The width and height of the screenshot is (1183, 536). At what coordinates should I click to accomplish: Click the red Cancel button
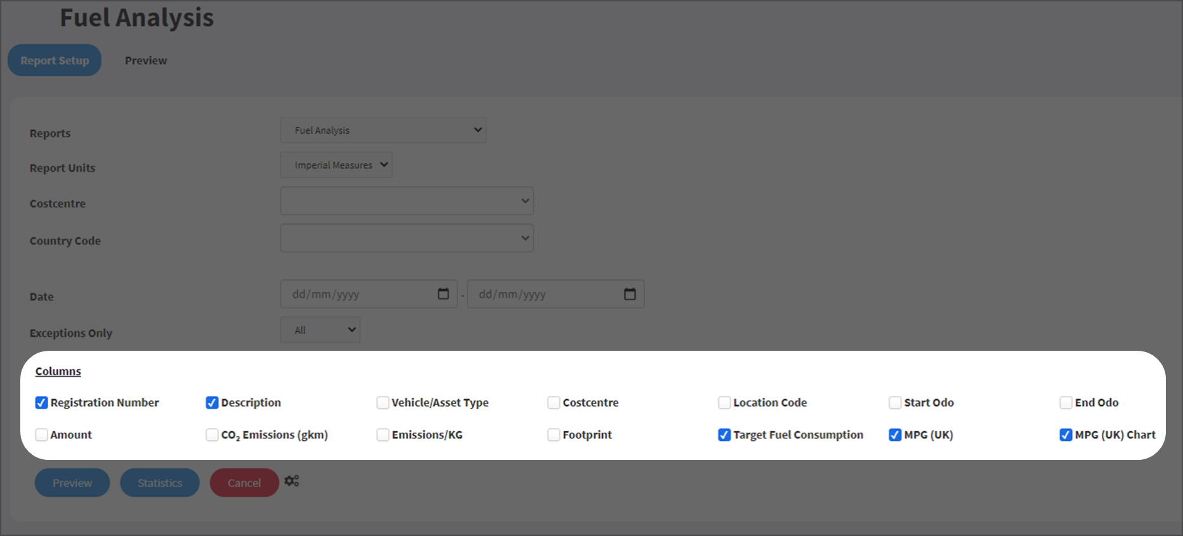click(244, 483)
